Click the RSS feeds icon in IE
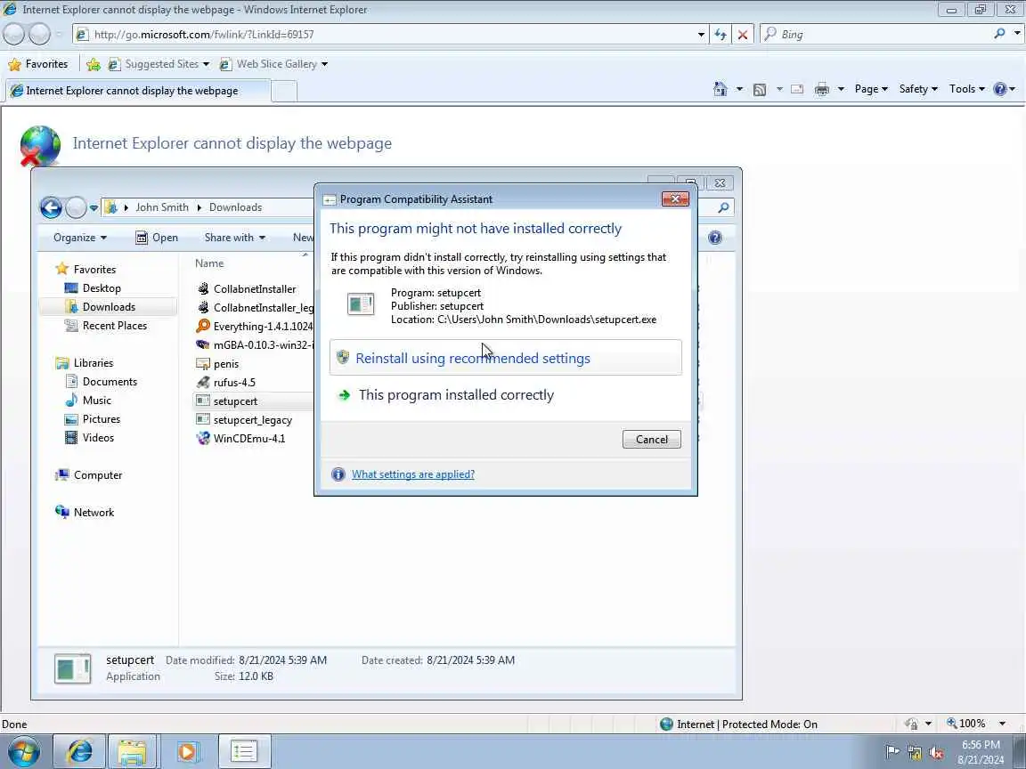Screen dimensions: 1026x769 pos(760,90)
